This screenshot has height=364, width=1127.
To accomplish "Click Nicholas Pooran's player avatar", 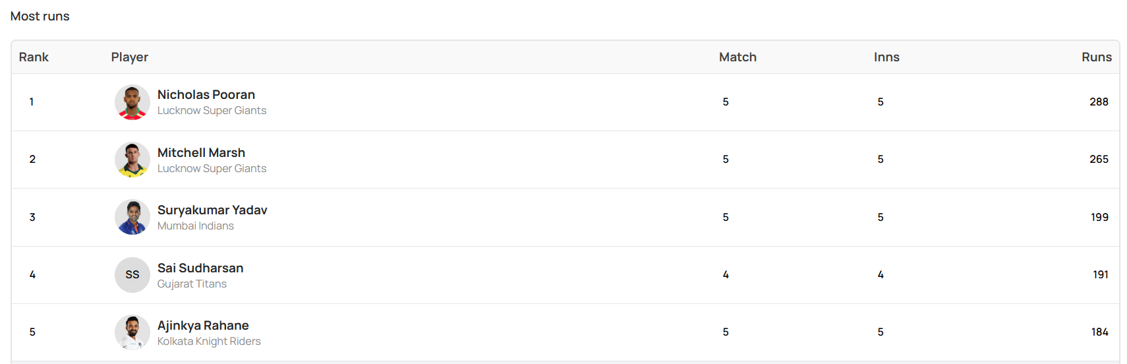I will (x=132, y=102).
